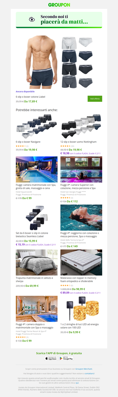Follow the Groupon Merchant link

click(84, 369)
